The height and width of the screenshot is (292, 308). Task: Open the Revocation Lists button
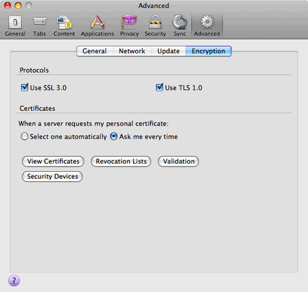pos(121,161)
